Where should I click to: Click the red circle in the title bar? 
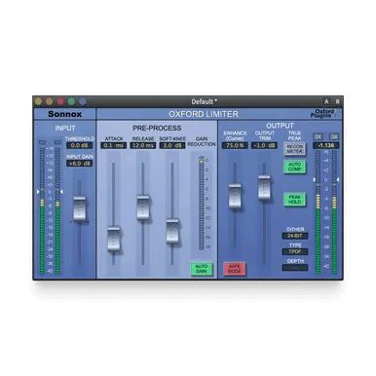(60, 101)
